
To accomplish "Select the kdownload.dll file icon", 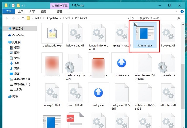I will [75, 33].
